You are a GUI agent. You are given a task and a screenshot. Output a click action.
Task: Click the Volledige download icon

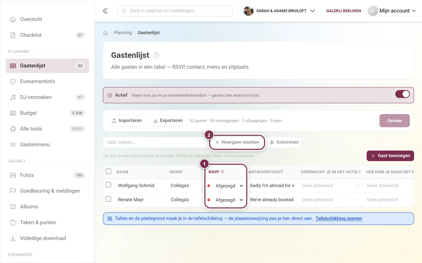[13, 238]
